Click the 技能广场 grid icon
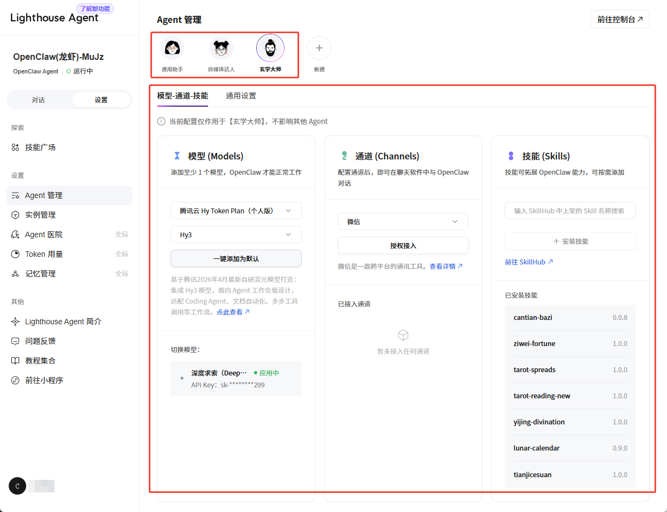 pyautogui.click(x=15, y=147)
